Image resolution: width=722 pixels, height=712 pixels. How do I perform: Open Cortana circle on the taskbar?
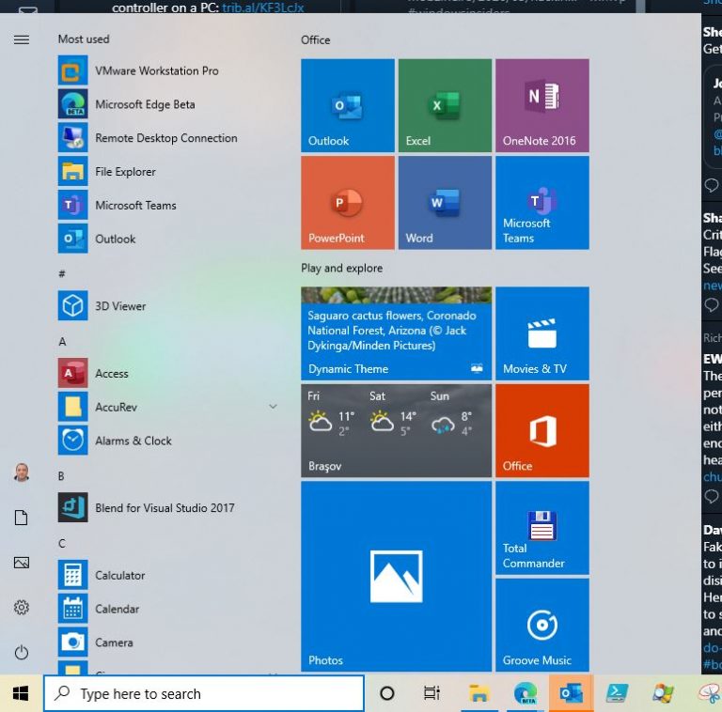click(387, 693)
